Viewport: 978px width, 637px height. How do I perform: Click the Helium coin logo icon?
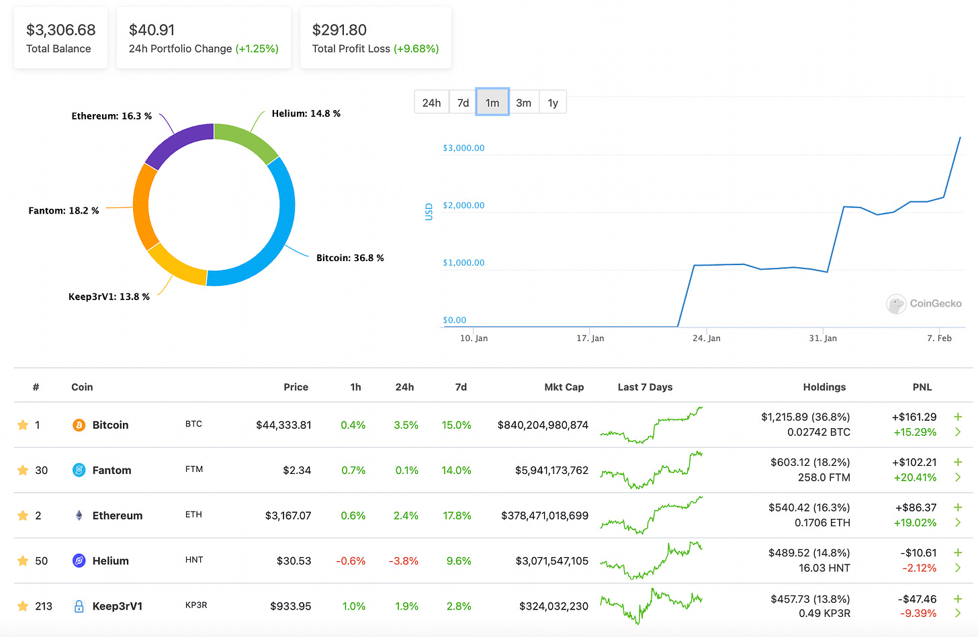pyautogui.click(x=79, y=560)
